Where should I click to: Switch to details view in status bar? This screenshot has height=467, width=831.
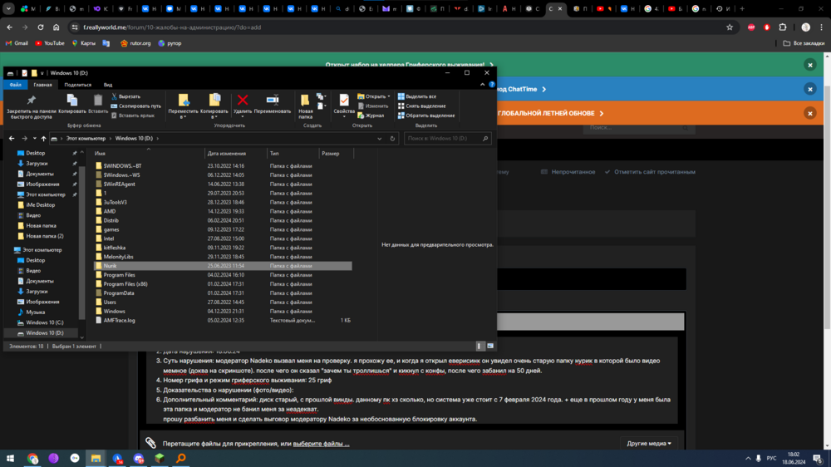(x=479, y=347)
